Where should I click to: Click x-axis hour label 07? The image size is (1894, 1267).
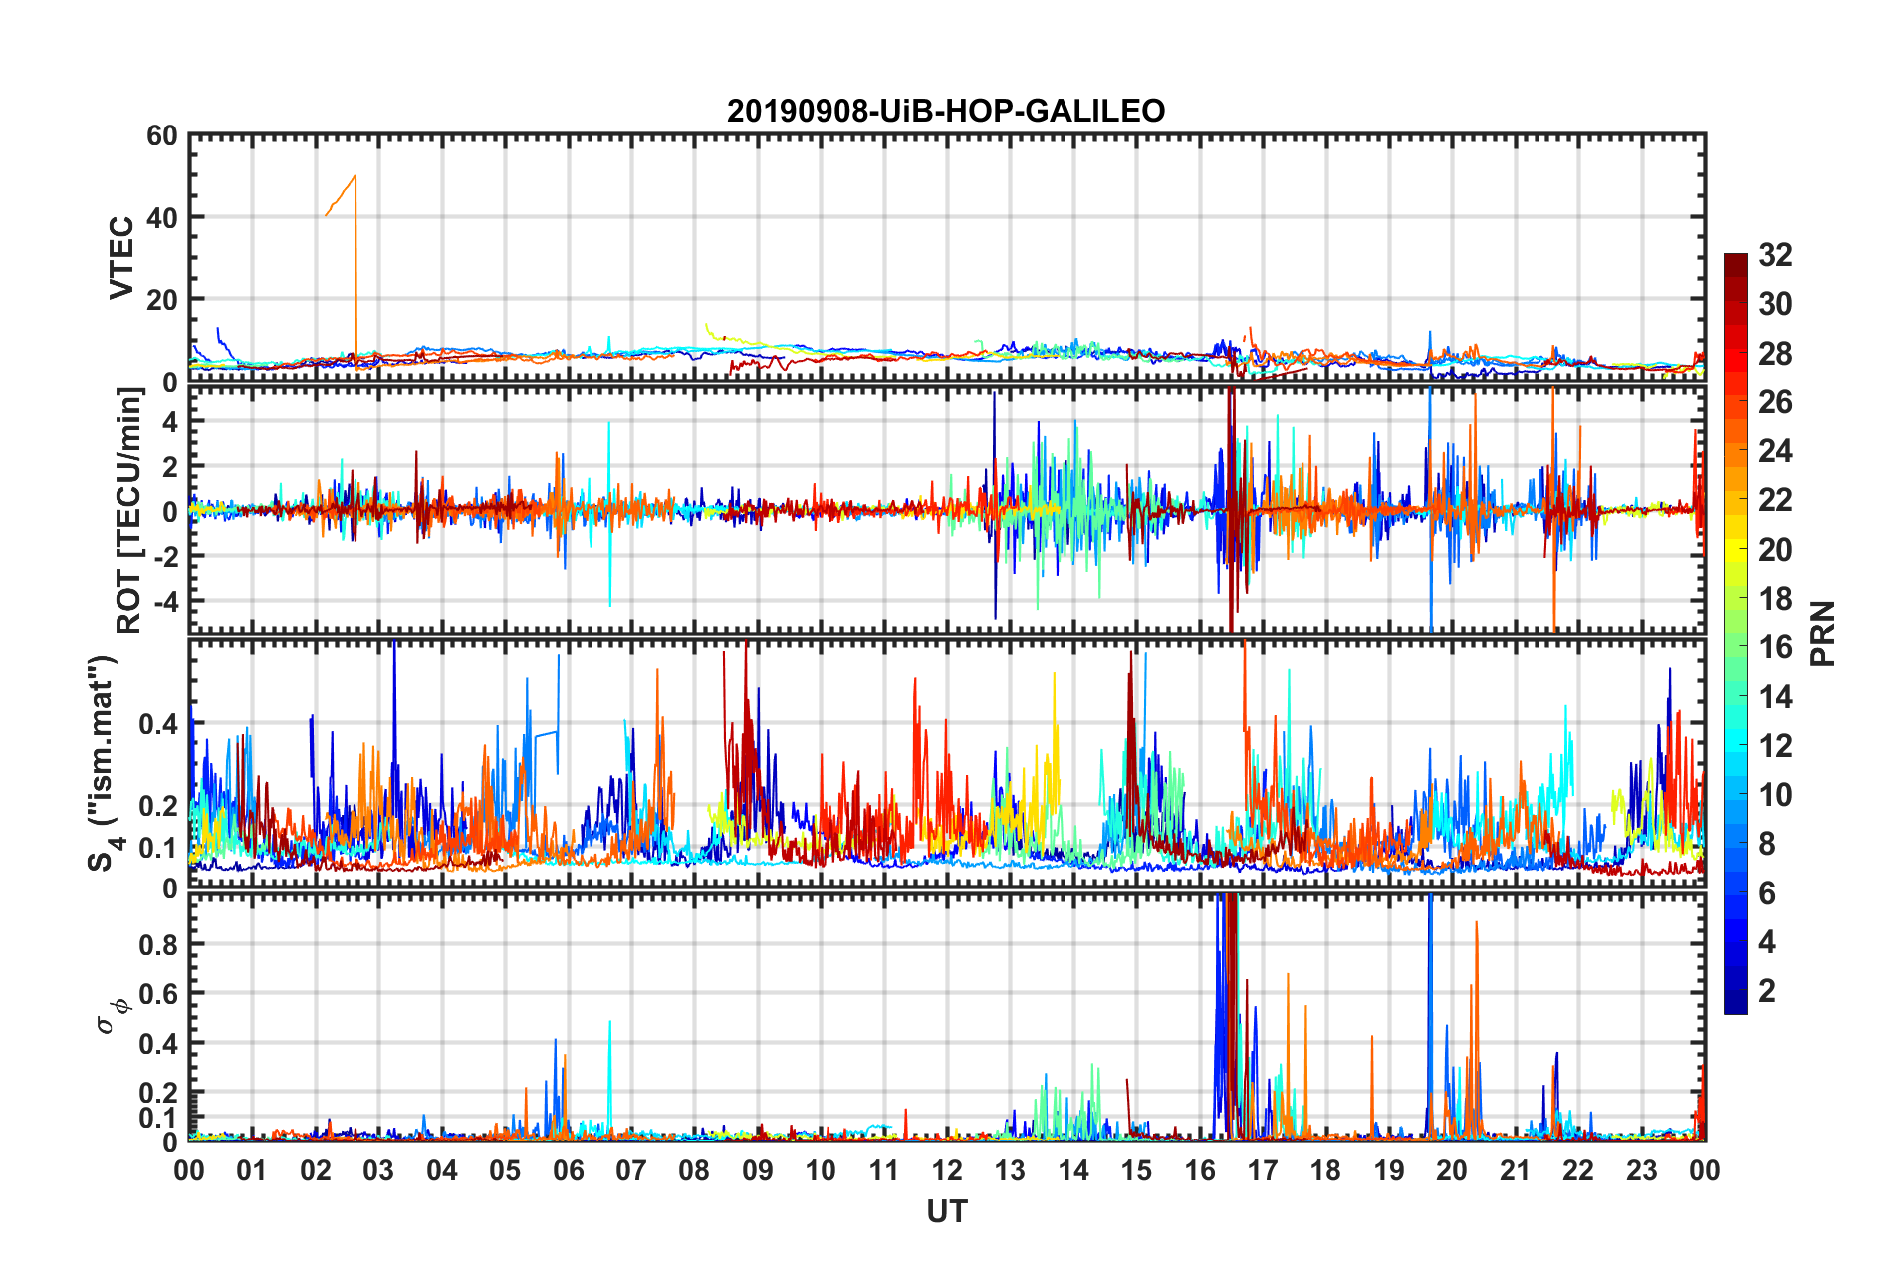631,1170
